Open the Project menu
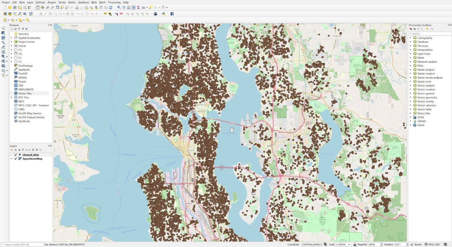This screenshot has height=247, width=452. 6,2
